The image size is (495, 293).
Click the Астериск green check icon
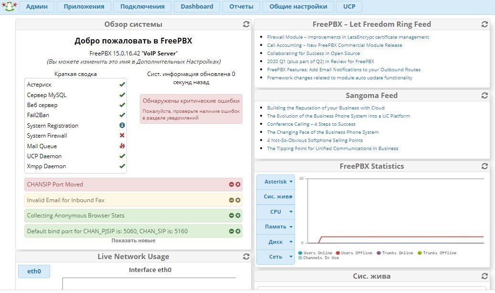pos(122,85)
